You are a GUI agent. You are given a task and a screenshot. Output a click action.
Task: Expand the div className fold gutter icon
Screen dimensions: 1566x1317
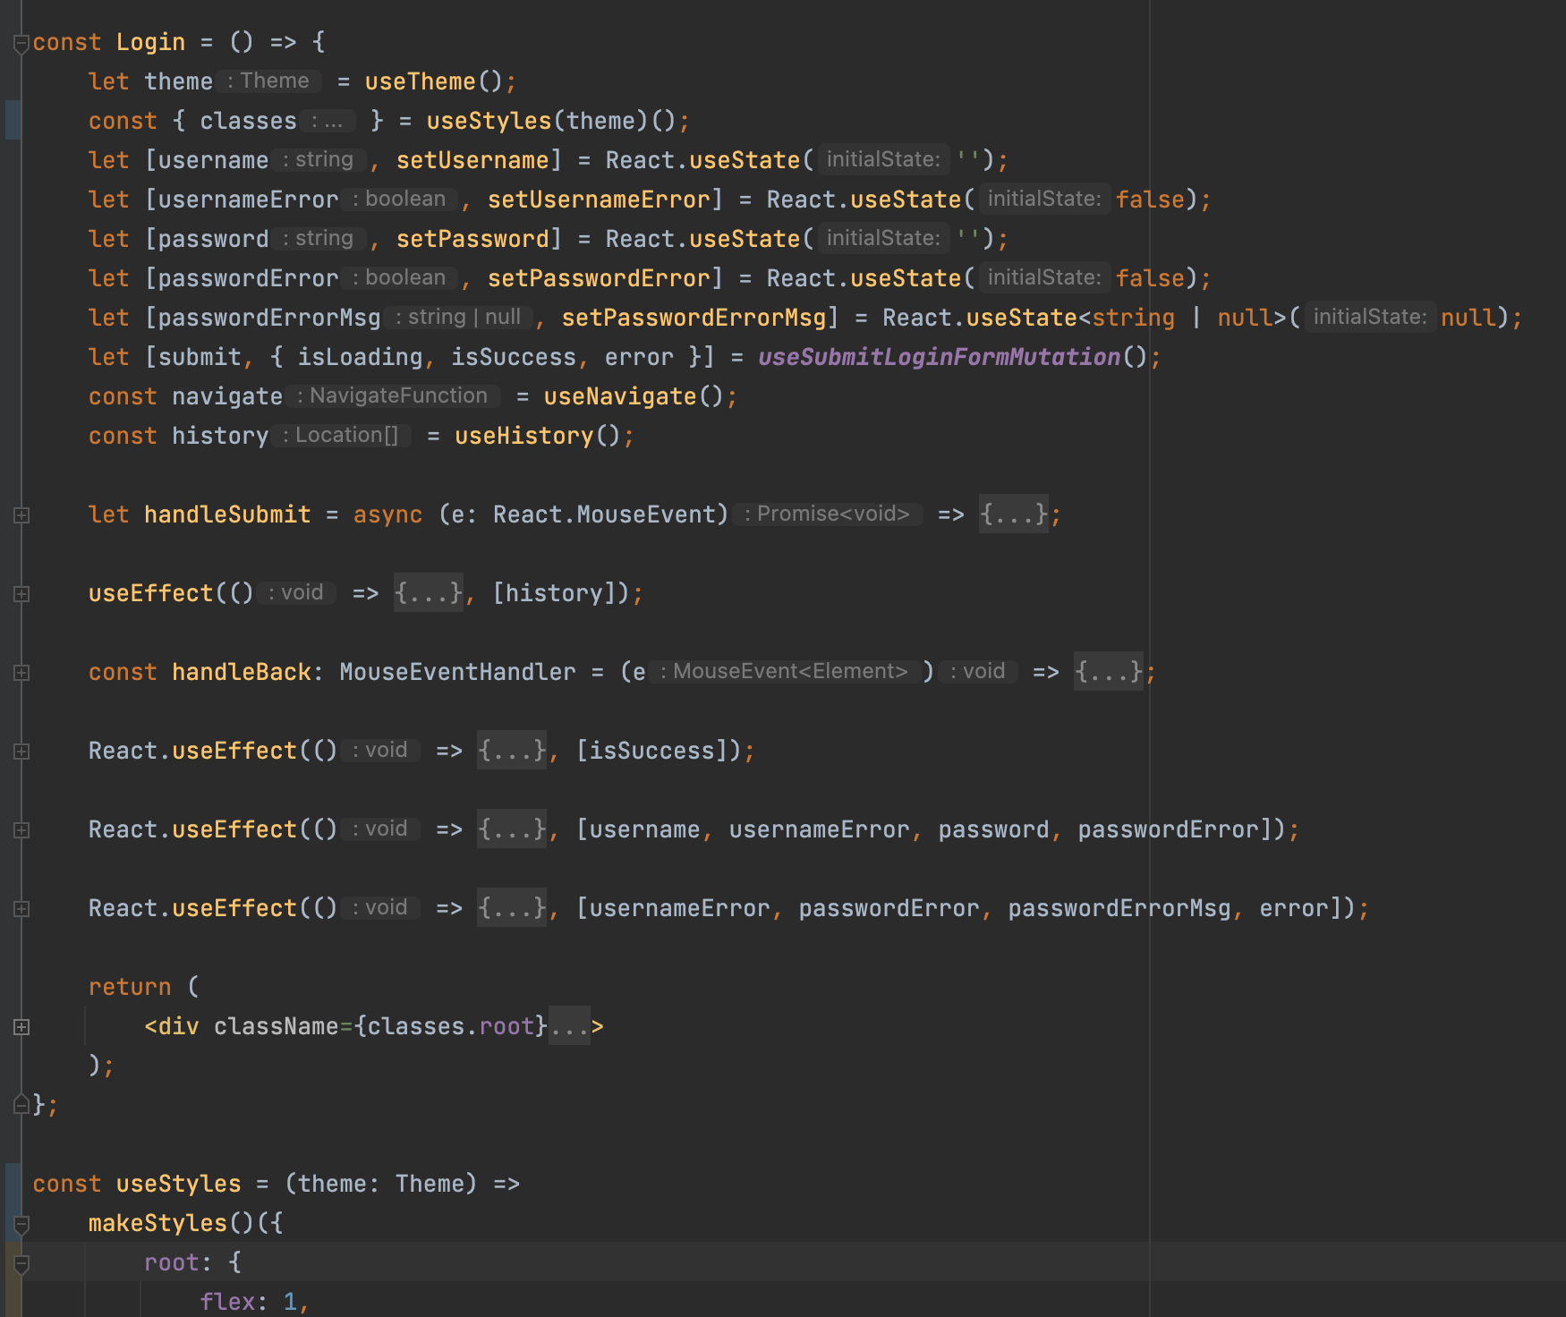(x=21, y=1027)
